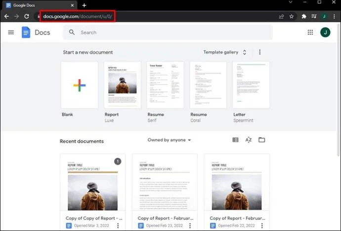Viewport: 341px width, 231px height.
Task: Switch to list view
Action: click(235, 140)
